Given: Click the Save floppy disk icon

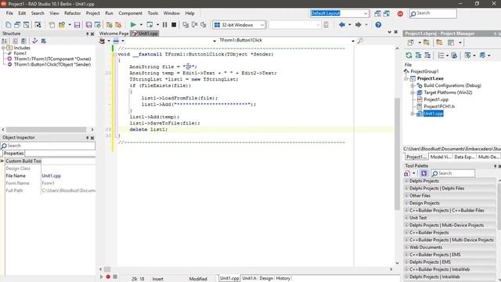Looking at the screenshot, I should click(77, 24).
